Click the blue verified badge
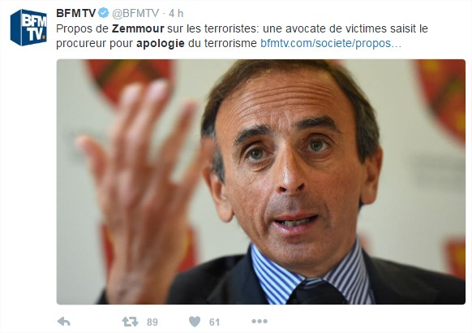This screenshot has width=472, height=333. coord(104,13)
